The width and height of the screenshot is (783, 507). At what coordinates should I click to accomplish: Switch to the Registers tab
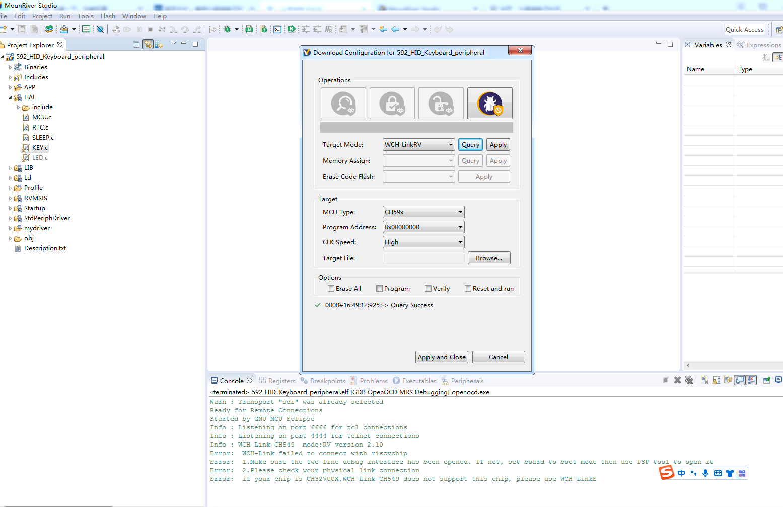277,381
